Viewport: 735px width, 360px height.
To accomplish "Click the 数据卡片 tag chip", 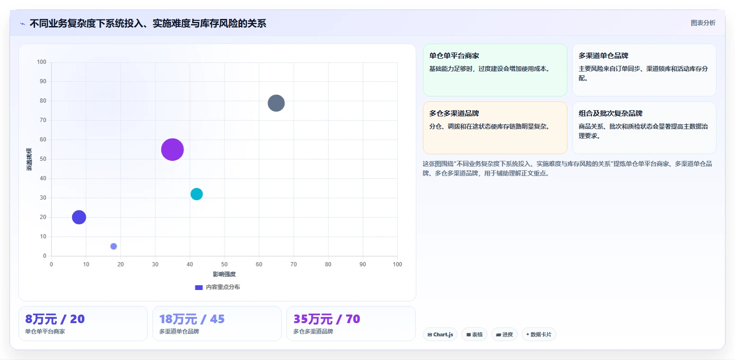I will (539, 334).
